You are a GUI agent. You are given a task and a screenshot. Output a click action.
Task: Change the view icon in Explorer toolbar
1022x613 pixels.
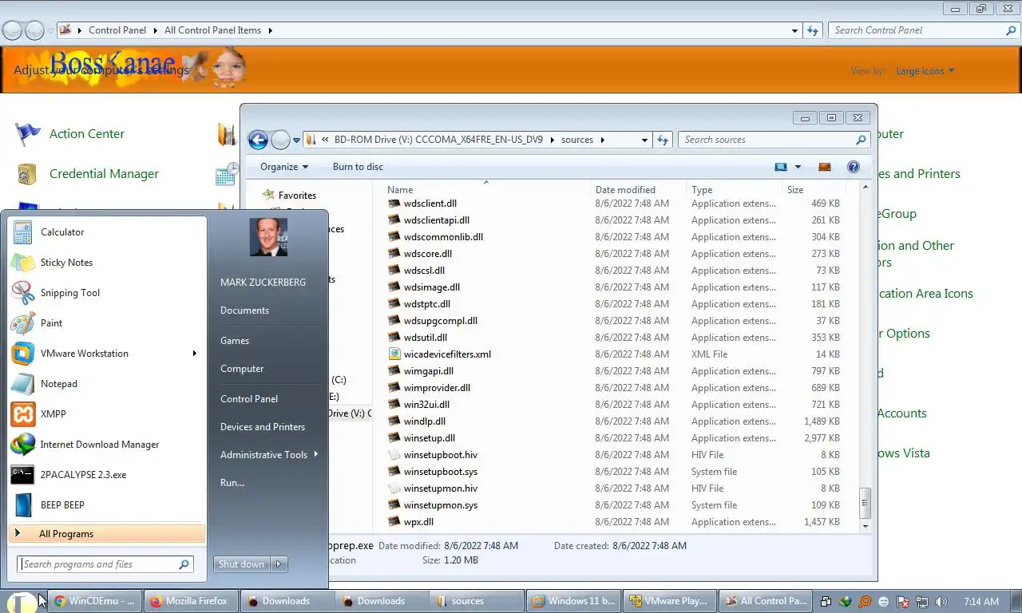point(781,167)
